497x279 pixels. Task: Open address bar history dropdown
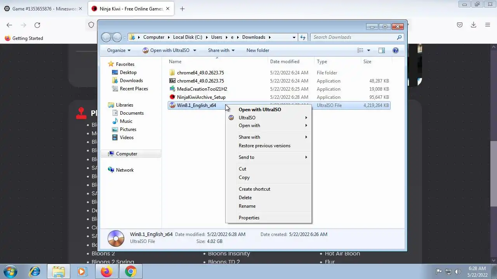(x=294, y=37)
